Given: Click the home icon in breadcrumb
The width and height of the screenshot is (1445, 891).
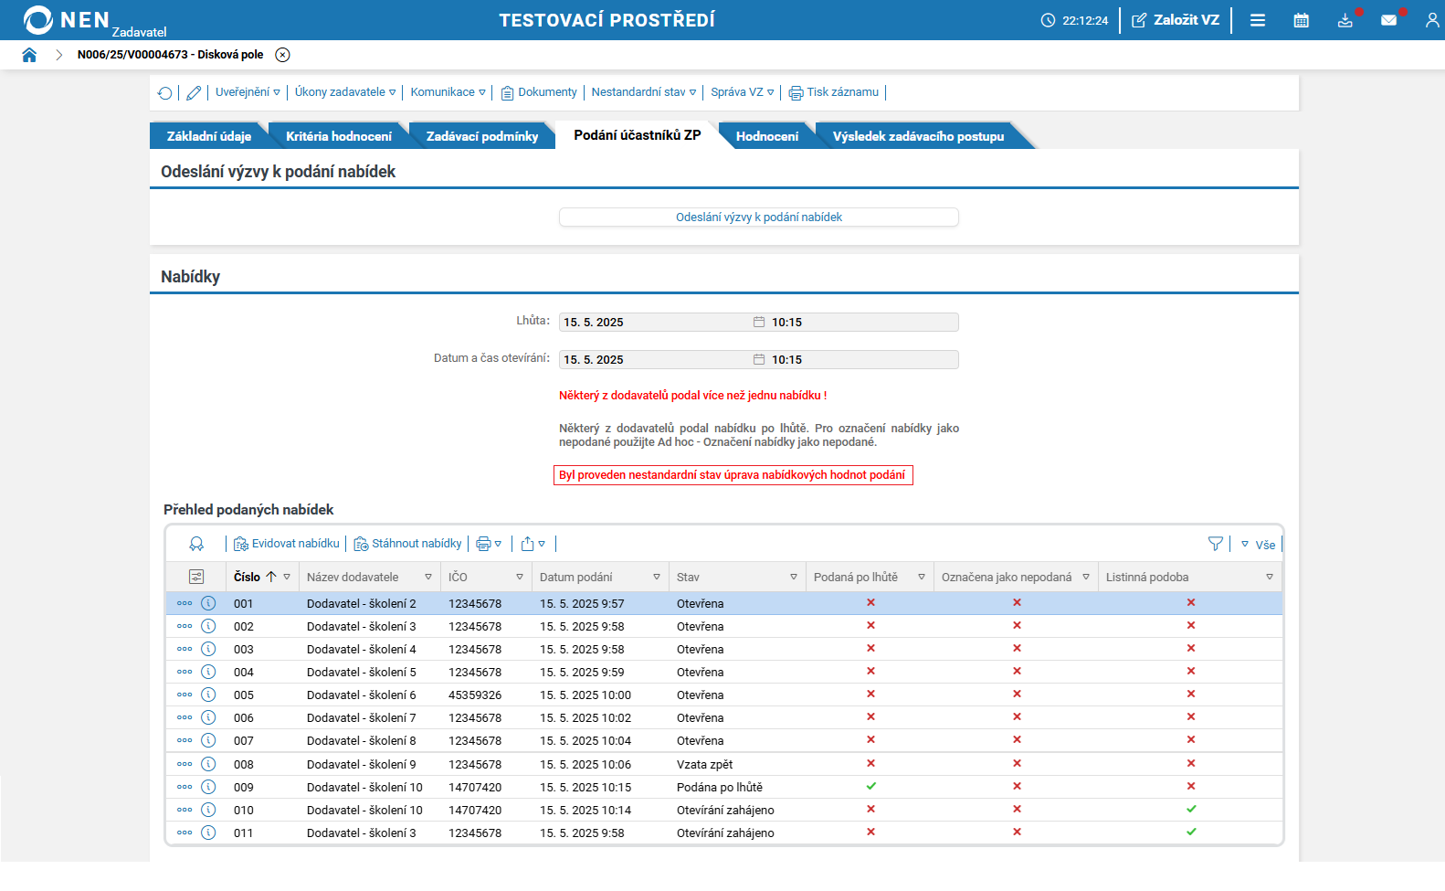Looking at the screenshot, I should click(29, 55).
